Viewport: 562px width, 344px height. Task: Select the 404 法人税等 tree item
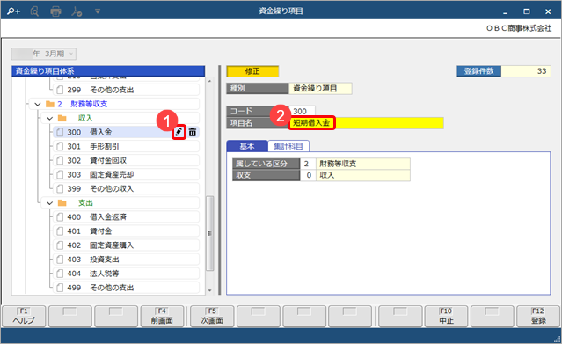(126, 274)
